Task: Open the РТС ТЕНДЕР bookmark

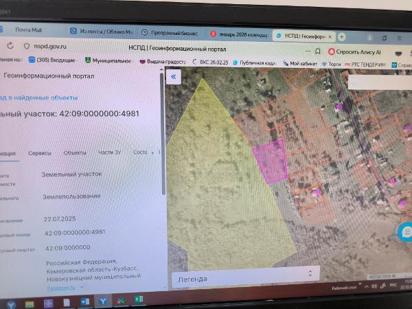Action: (x=365, y=65)
